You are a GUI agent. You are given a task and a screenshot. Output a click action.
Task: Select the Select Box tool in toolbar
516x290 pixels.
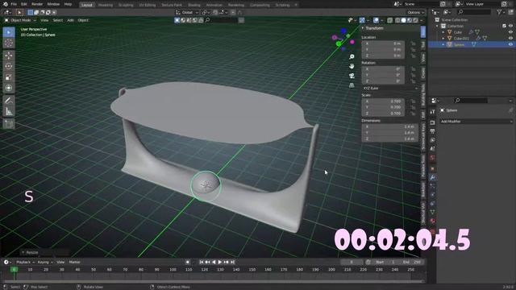tap(9, 32)
